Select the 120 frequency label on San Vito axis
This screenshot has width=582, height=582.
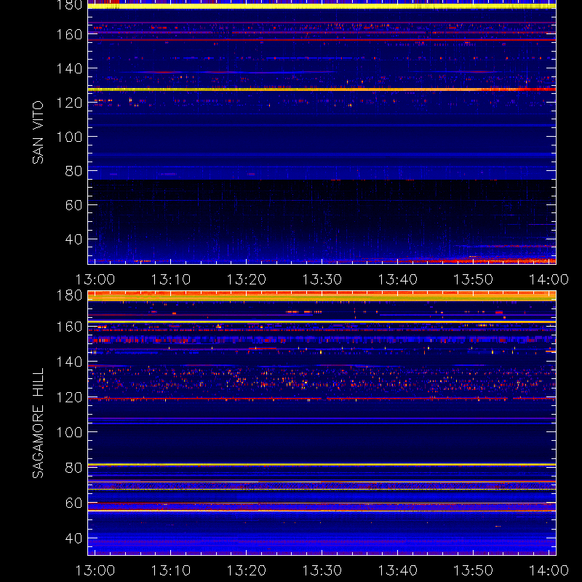click(x=69, y=103)
